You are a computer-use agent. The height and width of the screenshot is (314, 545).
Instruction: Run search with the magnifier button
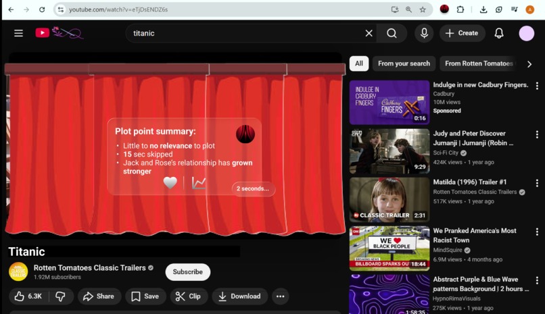tap(392, 33)
